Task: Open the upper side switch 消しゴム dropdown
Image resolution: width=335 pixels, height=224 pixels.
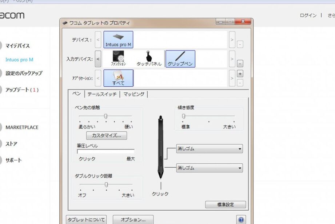Action: [x=210, y=149]
